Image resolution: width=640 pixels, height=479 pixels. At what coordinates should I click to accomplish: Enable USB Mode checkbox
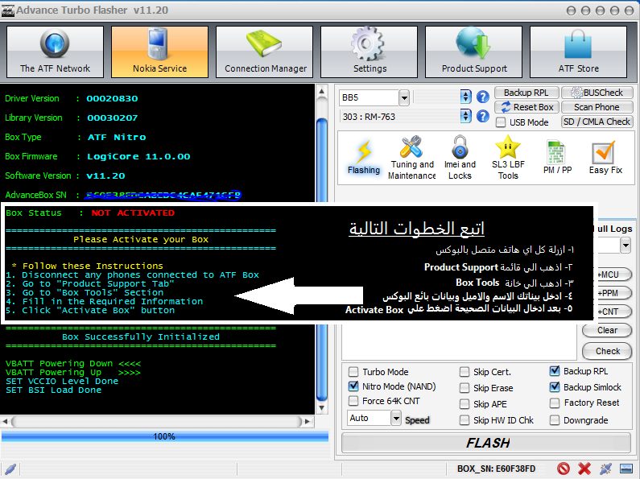tap(501, 122)
